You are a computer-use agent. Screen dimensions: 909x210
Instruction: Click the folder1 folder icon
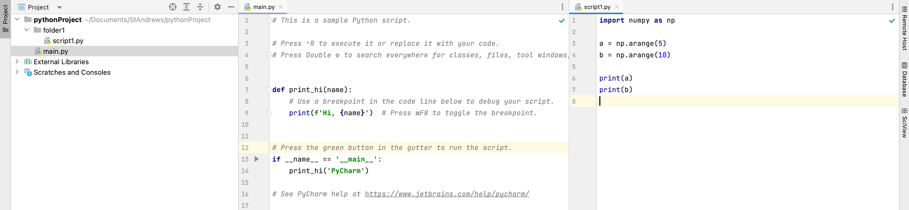pyautogui.click(x=37, y=30)
